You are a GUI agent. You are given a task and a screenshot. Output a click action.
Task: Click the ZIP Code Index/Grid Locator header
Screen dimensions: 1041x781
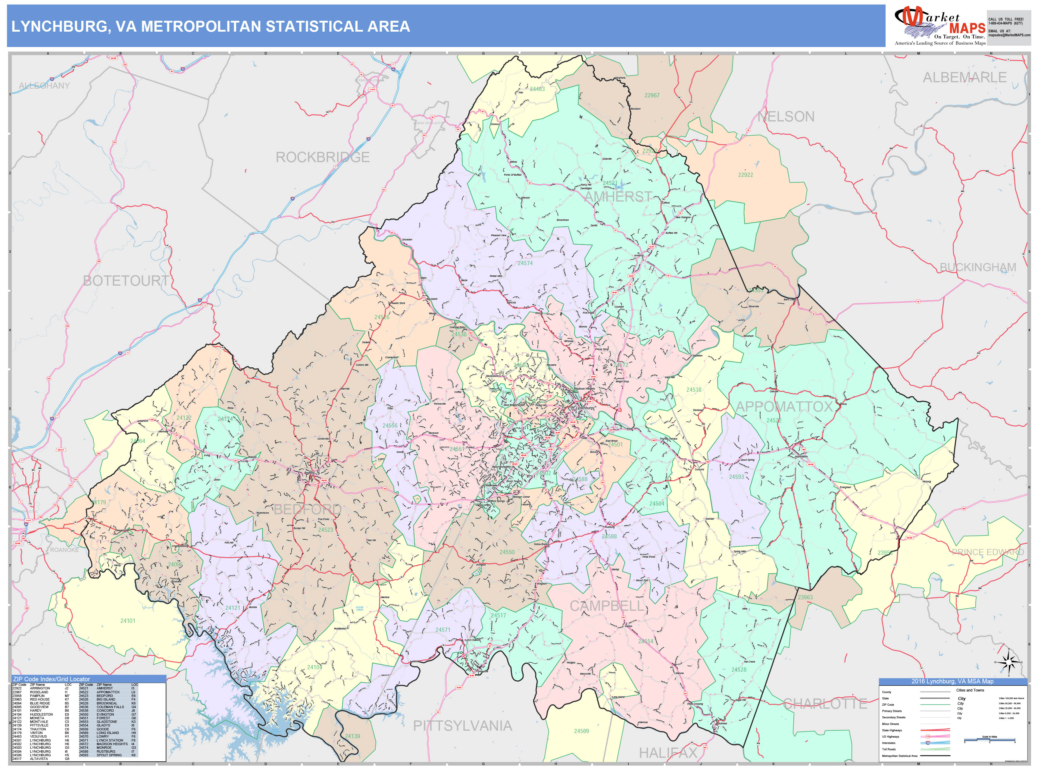pyautogui.click(x=52, y=679)
